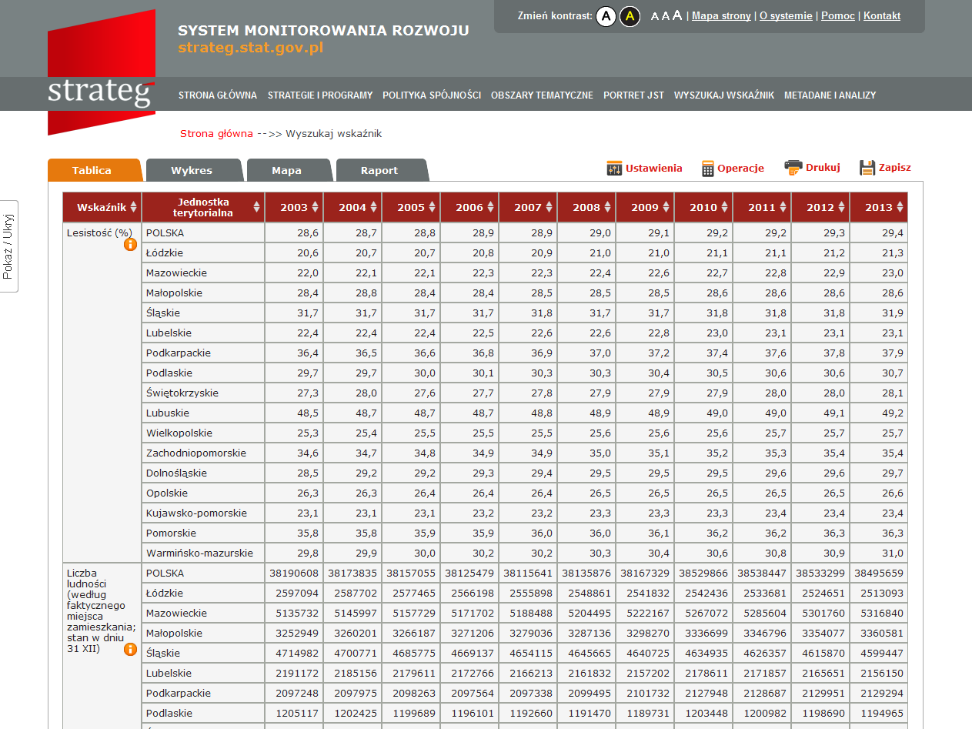Open STRATEGIE I PROGRAMY menu

pyautogui.click(x=320, y=95)
